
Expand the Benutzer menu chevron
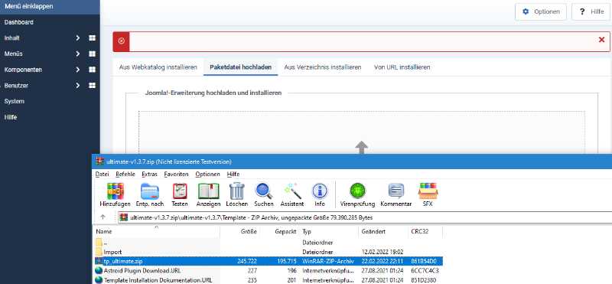tap(78, 85)
